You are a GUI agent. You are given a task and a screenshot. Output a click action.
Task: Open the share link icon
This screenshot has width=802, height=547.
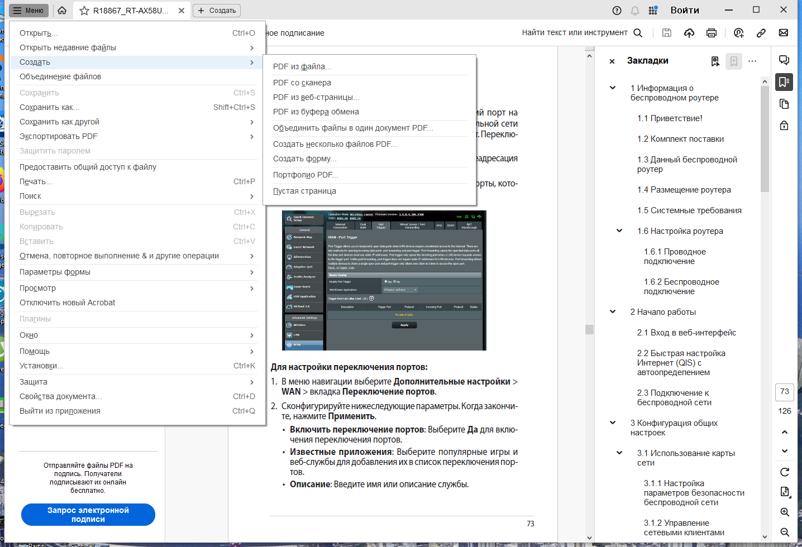coord(761,33)
